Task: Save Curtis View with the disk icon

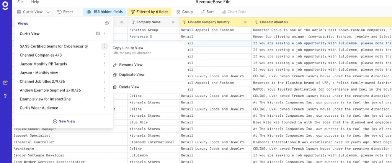Action: [x=98, y=34]
